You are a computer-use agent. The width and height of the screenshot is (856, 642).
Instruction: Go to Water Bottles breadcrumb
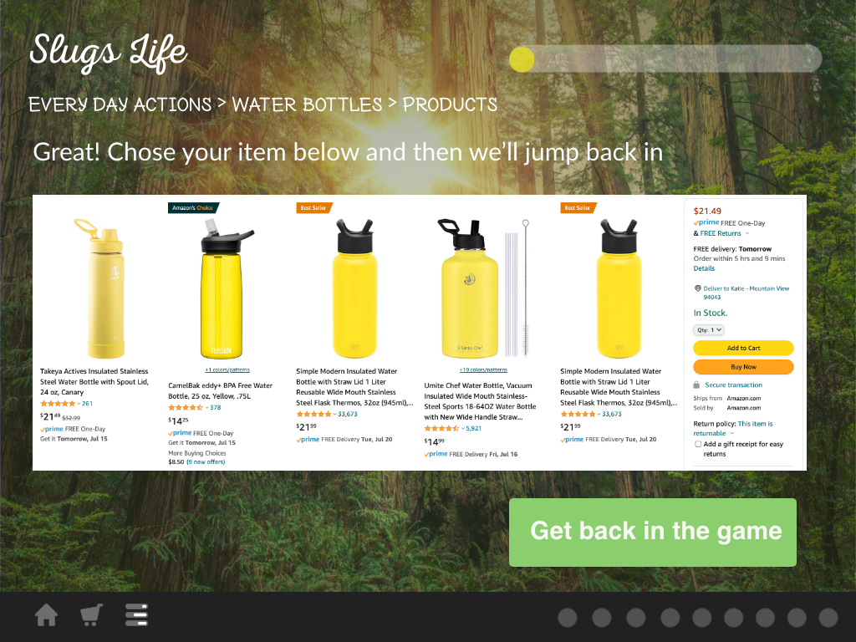click(x=307, y=104)
